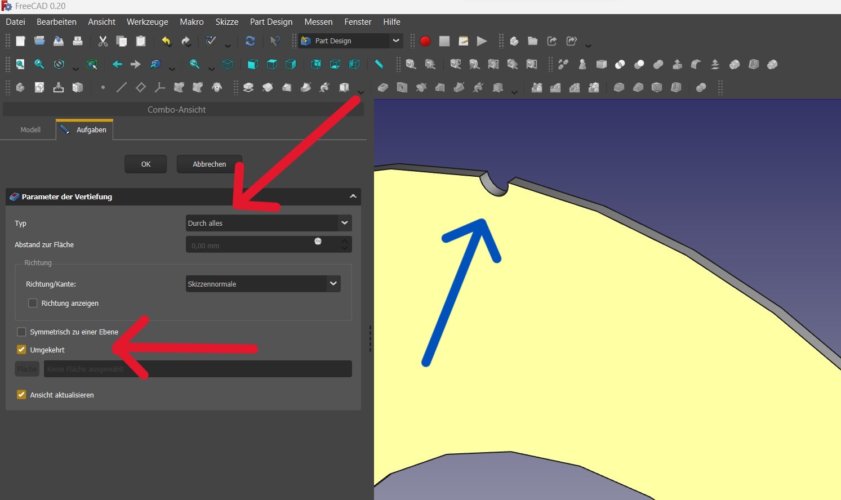The width and height of the screenshot is (841, 500).
Task: Open the Typ dropdown showing Durch alles
Action: click(x=269, y=223)
